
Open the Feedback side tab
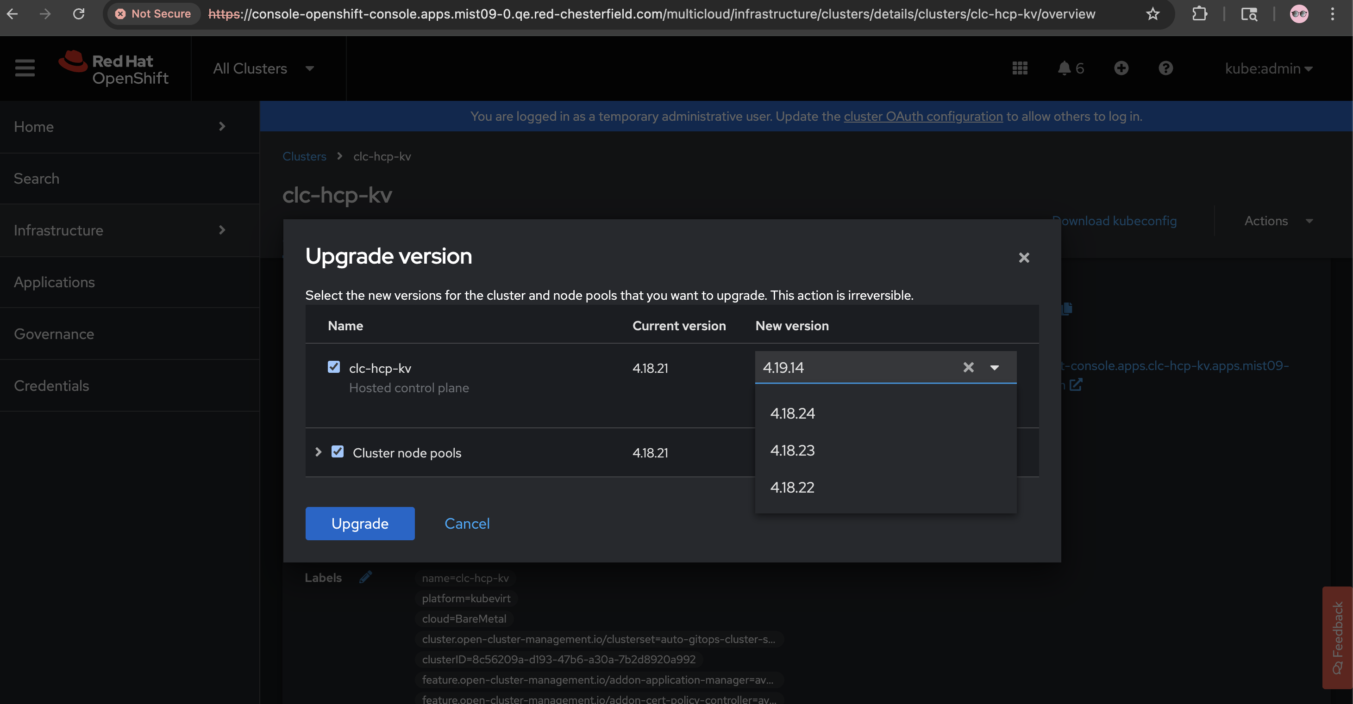point(1337,637)
